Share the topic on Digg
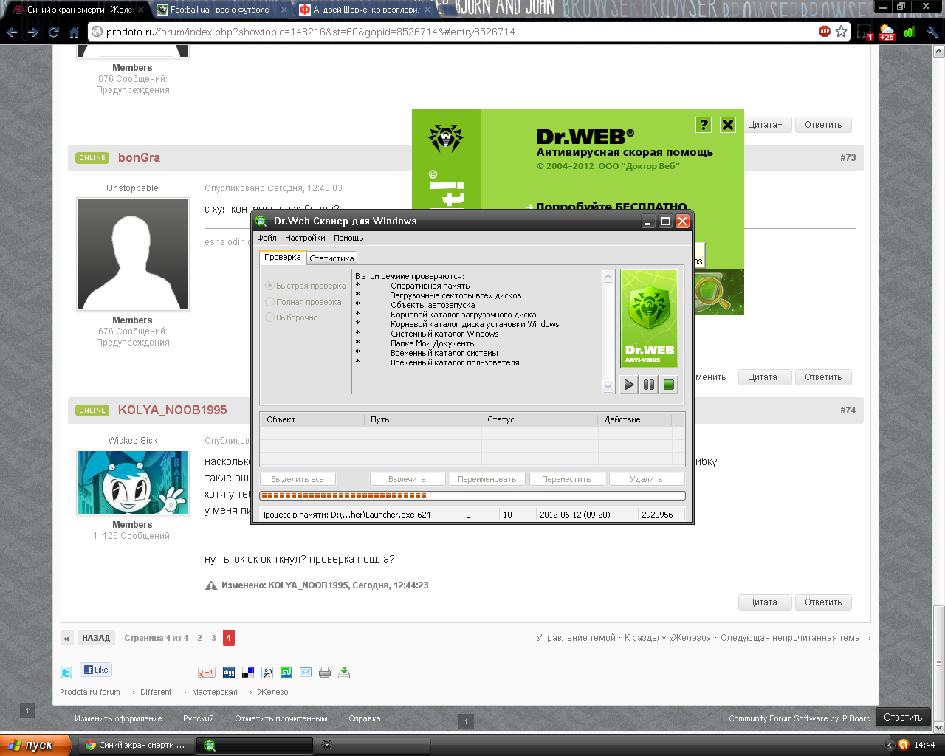945x756 pixels. (229, 673)
